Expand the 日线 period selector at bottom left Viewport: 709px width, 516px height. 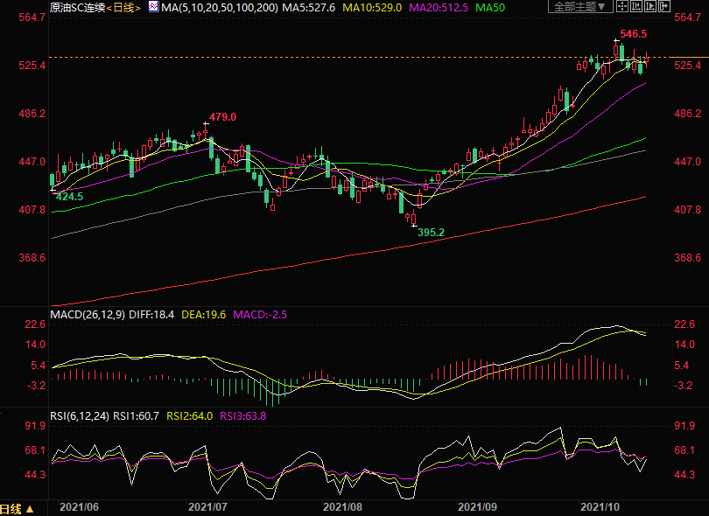coord(18,509)
